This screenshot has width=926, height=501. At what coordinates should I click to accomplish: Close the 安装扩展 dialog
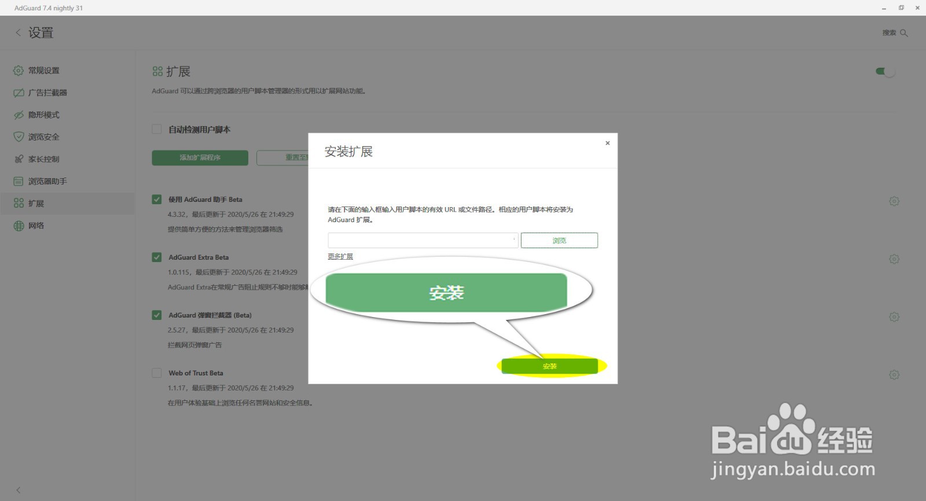click(608, 143)
